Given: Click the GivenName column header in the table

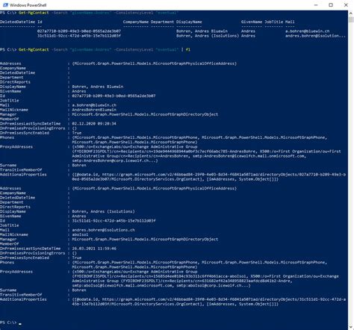Looking at the screenshot, I should [252, 22].
